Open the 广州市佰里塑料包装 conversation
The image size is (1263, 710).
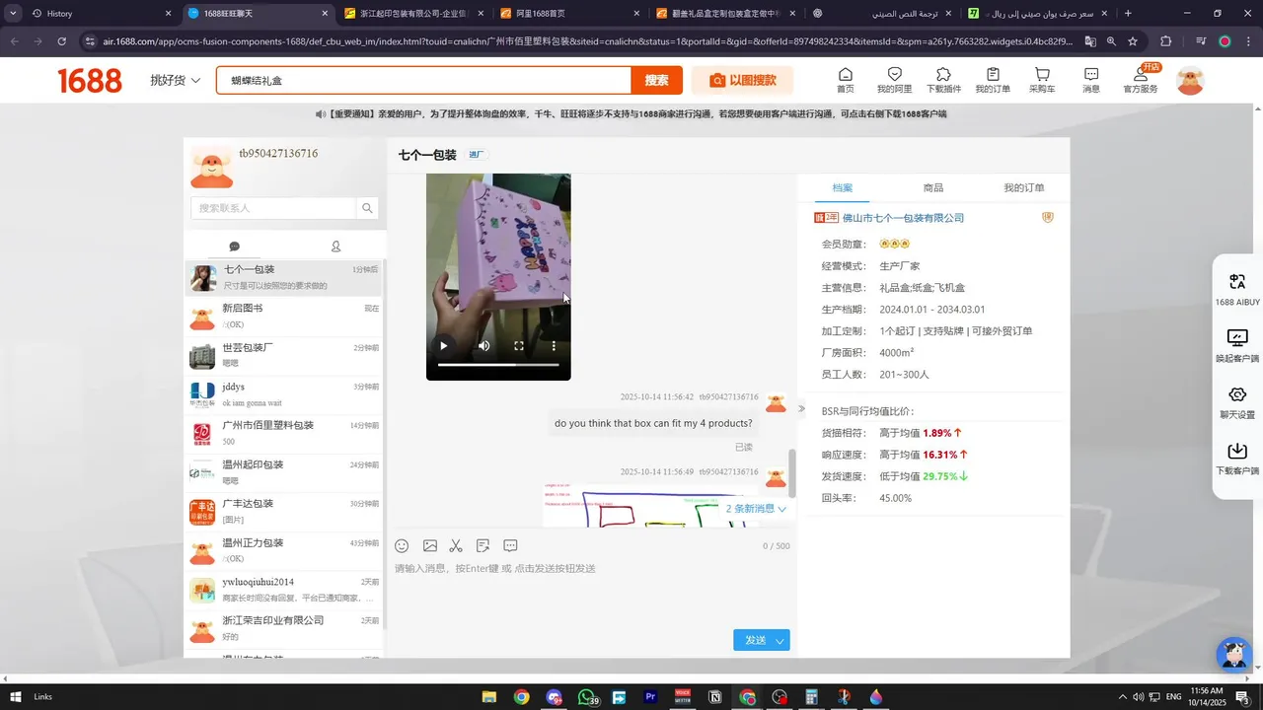tap(284, 434)
